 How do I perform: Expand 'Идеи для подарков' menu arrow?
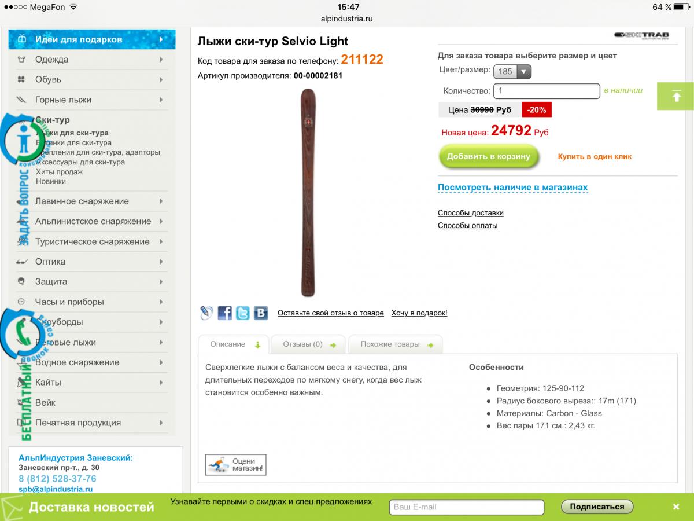161,39
